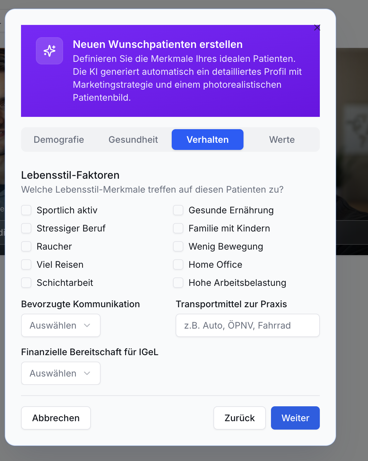Click the Abbrechen button
The height and width of the screenshot is (461, 368).
[56, 418]
